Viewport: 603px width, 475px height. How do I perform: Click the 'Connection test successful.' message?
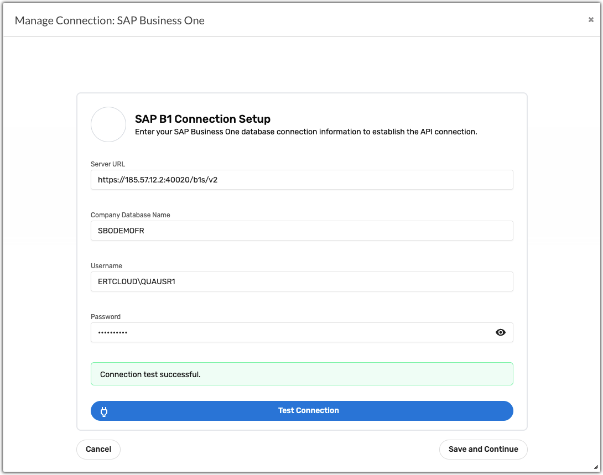(302, 374)
